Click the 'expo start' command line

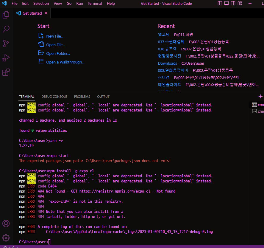[44, 156]
